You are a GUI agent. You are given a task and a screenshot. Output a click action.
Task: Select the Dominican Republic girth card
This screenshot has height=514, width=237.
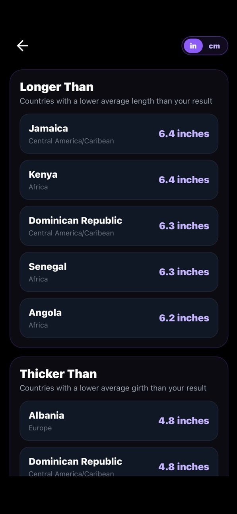(119, 462)
